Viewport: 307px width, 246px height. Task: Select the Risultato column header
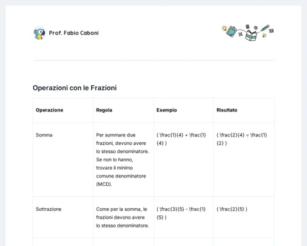coord(227,110)
